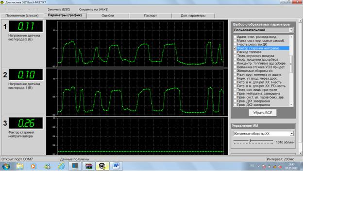The width and height of the screenshot is (337, 207).
Task: Switch to the 'Ошибки' tab
Action: point(108,16)
